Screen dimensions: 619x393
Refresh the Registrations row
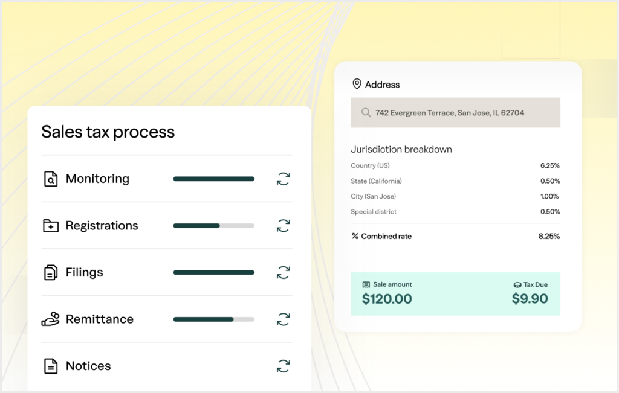[283, 226]
